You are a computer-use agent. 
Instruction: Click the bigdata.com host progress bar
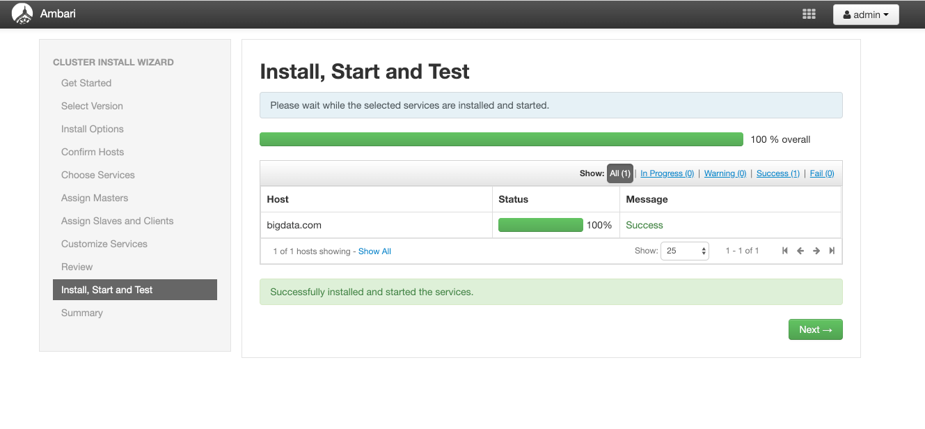541,224
